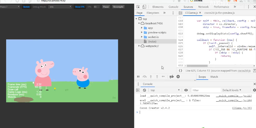This screenshot has height=128, width=256.
Task: Open console settings gear icon
Action: [x=254, y=90]
